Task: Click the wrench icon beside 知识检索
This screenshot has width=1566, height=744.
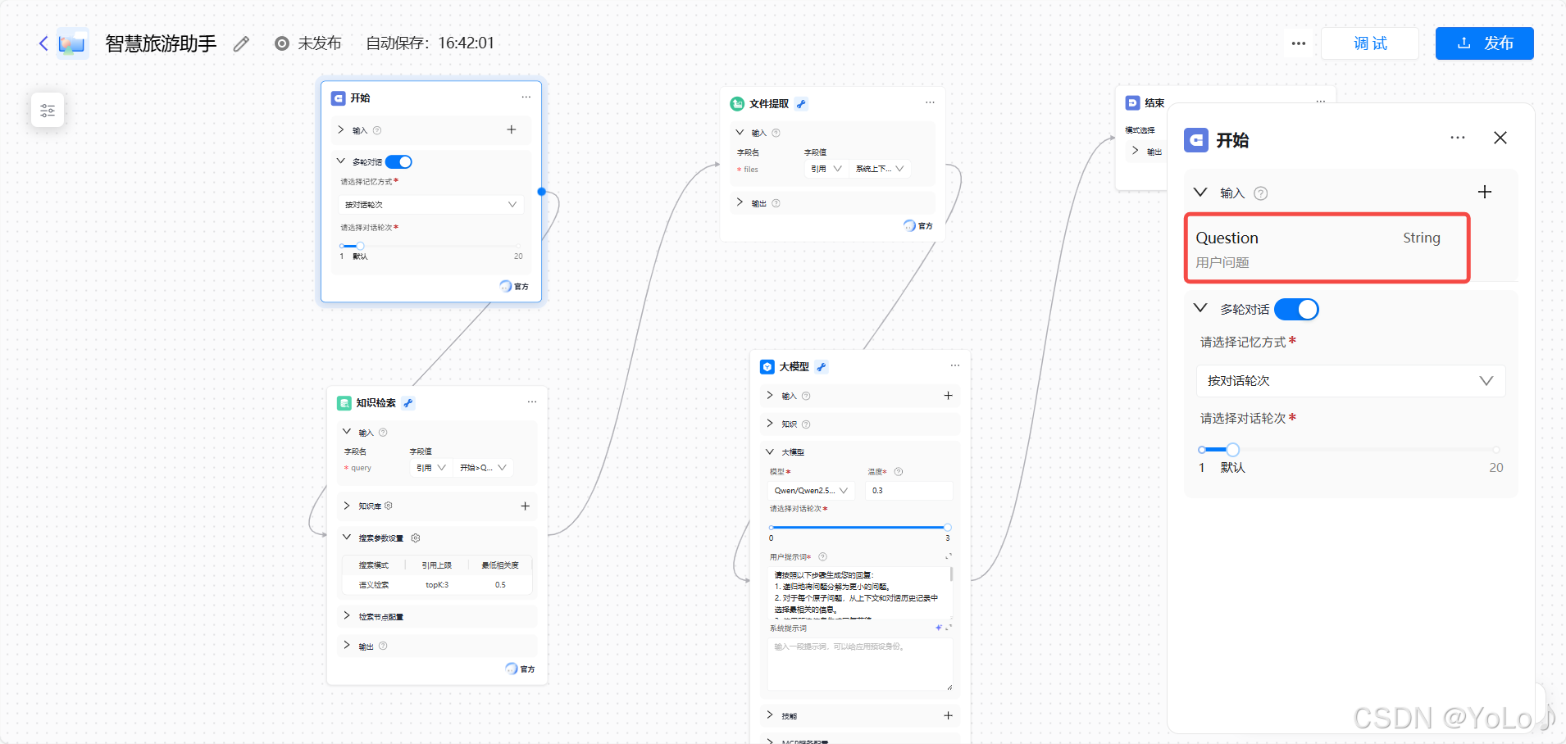Action: (408, 403)
